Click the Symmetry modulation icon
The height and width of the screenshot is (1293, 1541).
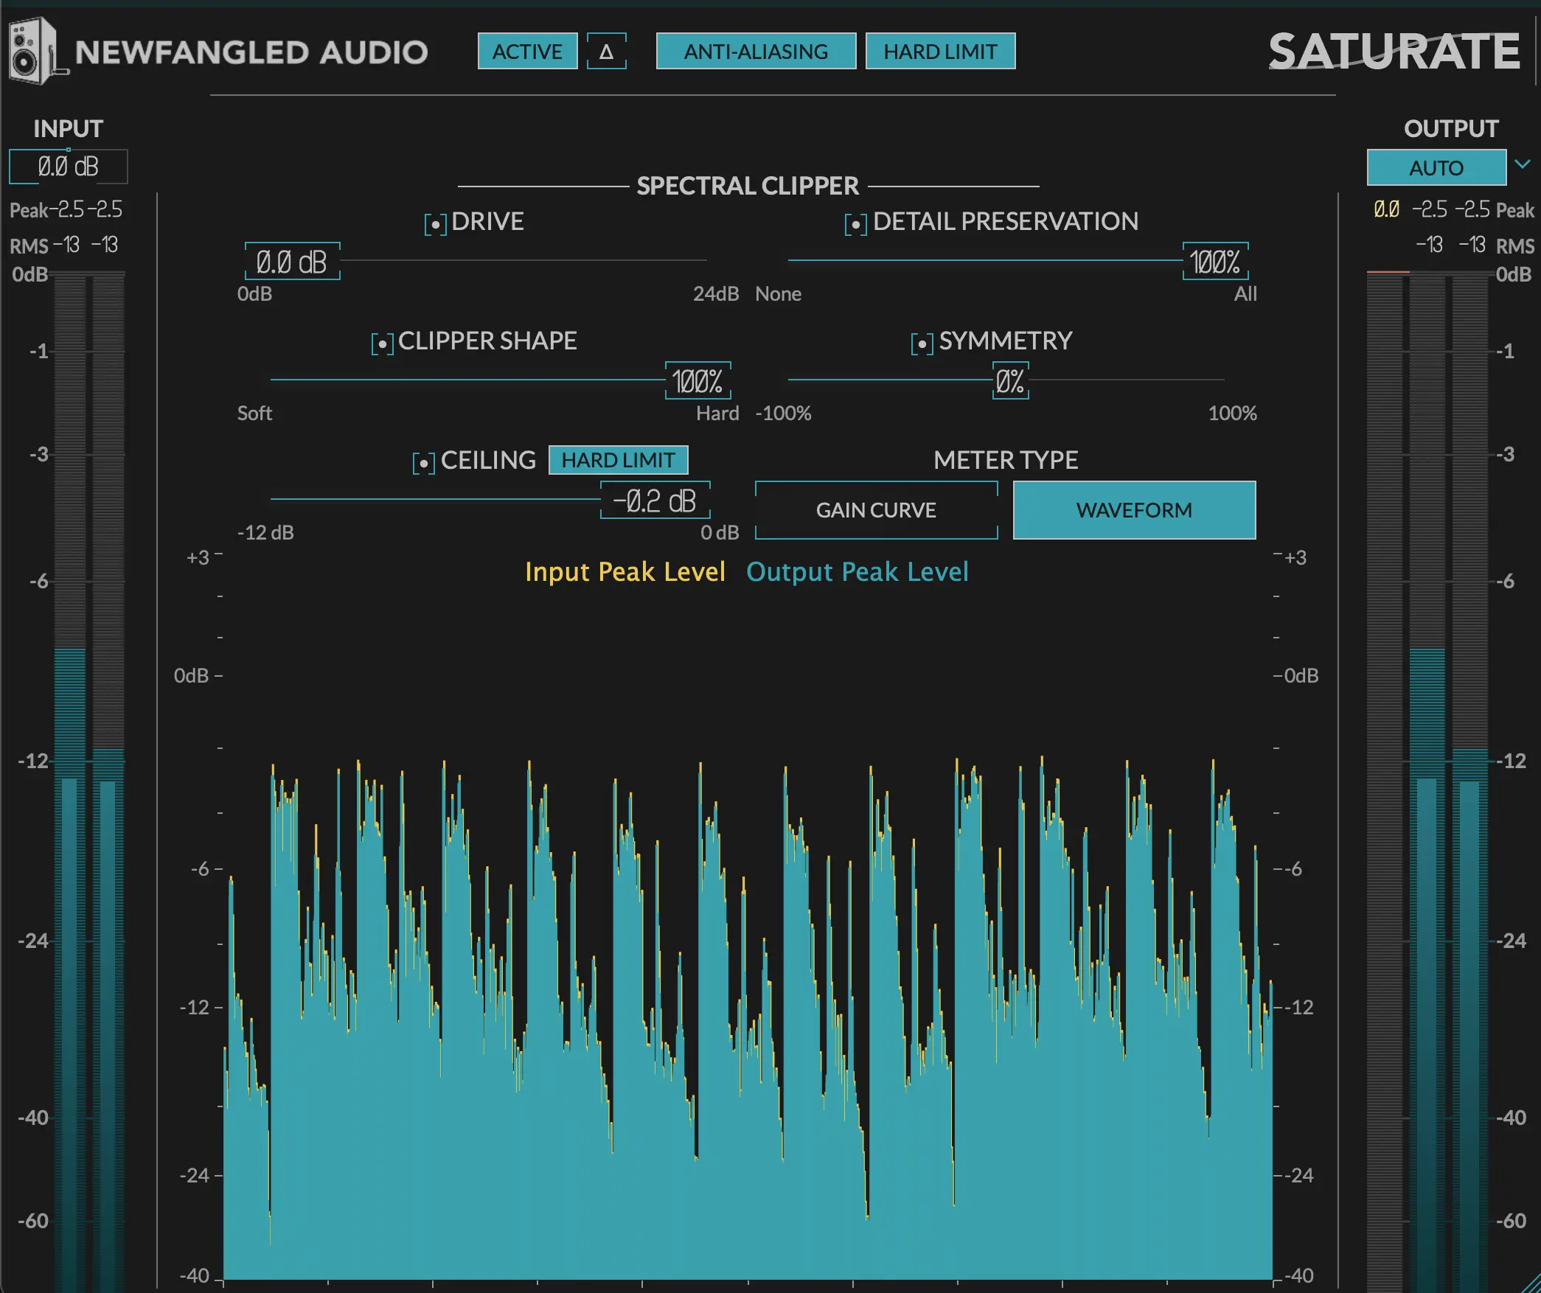pyautogui.click(x=922, y=341)
